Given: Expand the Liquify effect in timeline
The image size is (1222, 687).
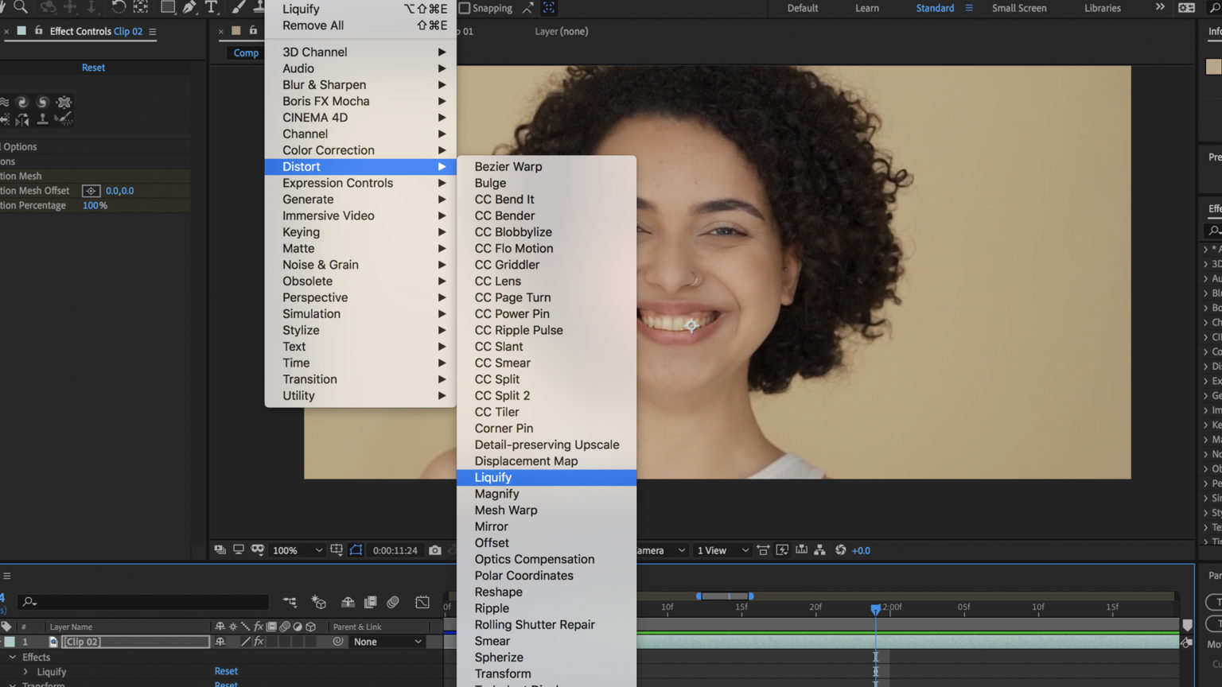Looking at the screenshot, I should coord(25,672).
